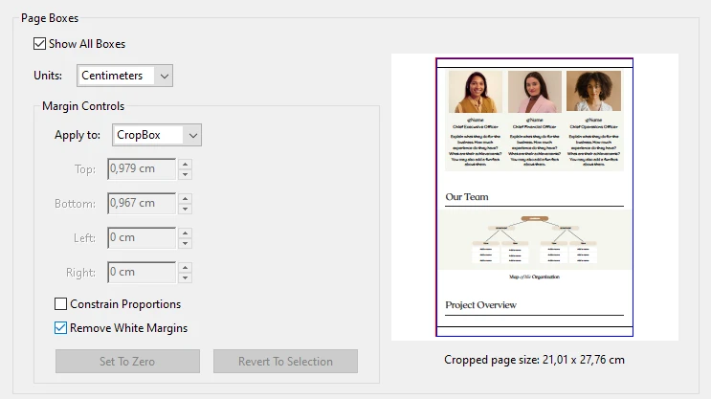Decrease the Top margin with down arrow
This screenshot has height=399, width=711.
pos(185,174)
